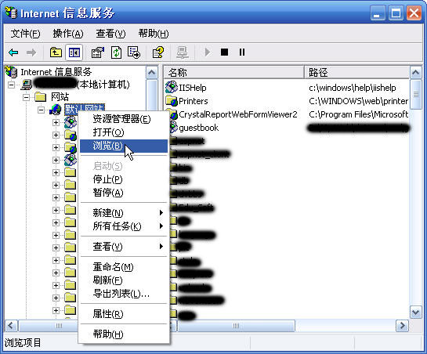Image resolution: width=427 pixels, height=354 pixels.
Task: Pause the site with the Pause icon
Action: [242, 52]
